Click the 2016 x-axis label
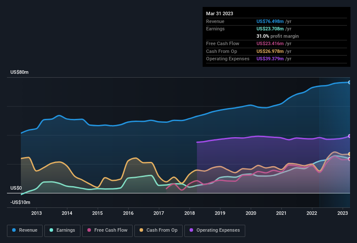357x243 pixels. pos(128,213)
